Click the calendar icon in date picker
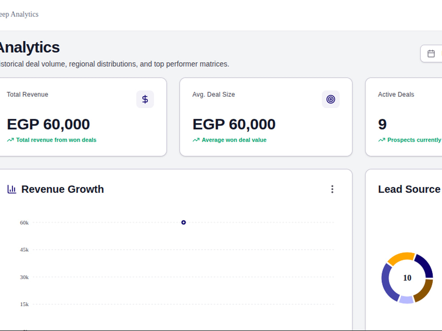This screenshot has width=442, height=331. pos(431,53)
